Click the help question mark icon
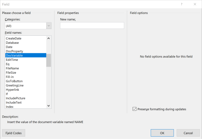Viewport: 202px width, 139px height. click(182, 4)
